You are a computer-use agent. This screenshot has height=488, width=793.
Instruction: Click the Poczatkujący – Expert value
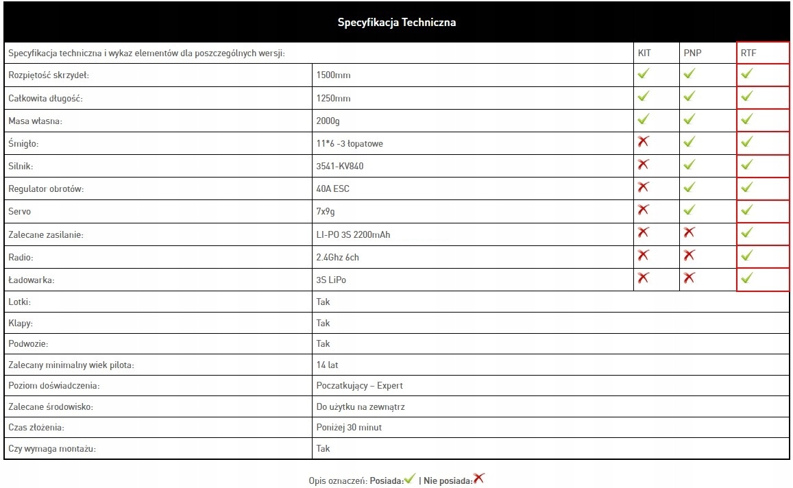359,385
